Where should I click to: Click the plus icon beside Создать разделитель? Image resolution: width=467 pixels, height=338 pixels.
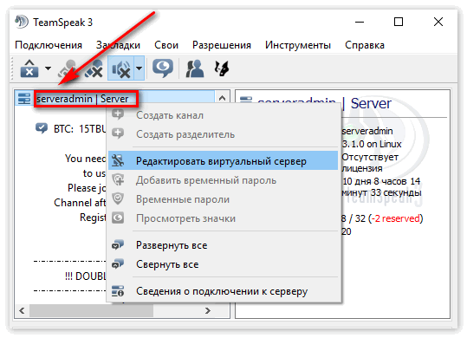[x=118, y=133]
